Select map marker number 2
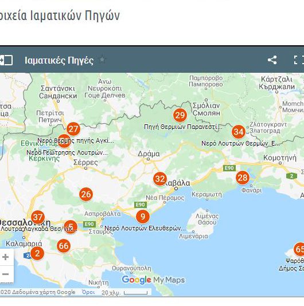304x306 pixels. pyautogui.click(x=37, y=253)
